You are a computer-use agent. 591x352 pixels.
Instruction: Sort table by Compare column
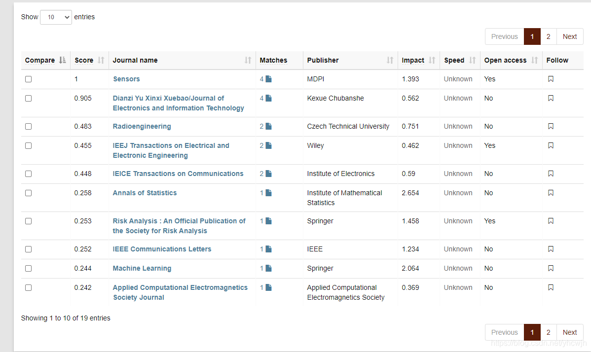(x=45, y=60)
